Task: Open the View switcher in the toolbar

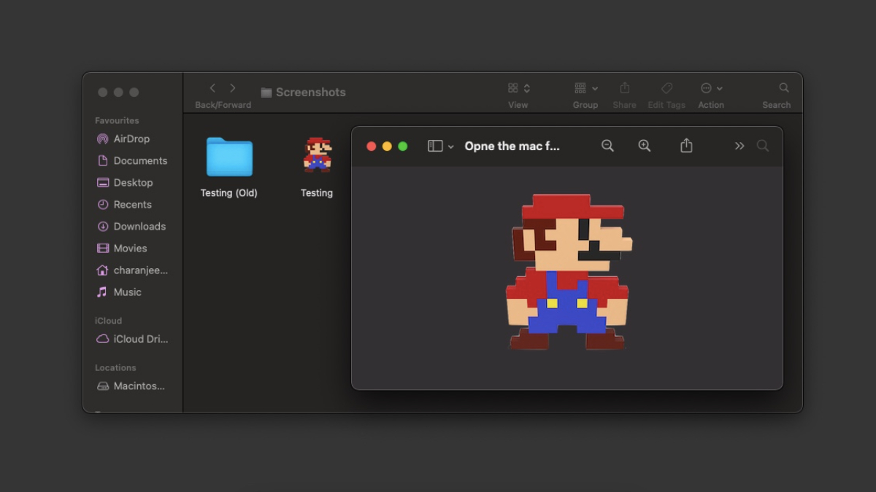Action: coord(518,87)
